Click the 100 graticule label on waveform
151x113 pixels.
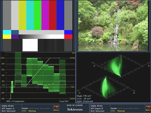3,58
